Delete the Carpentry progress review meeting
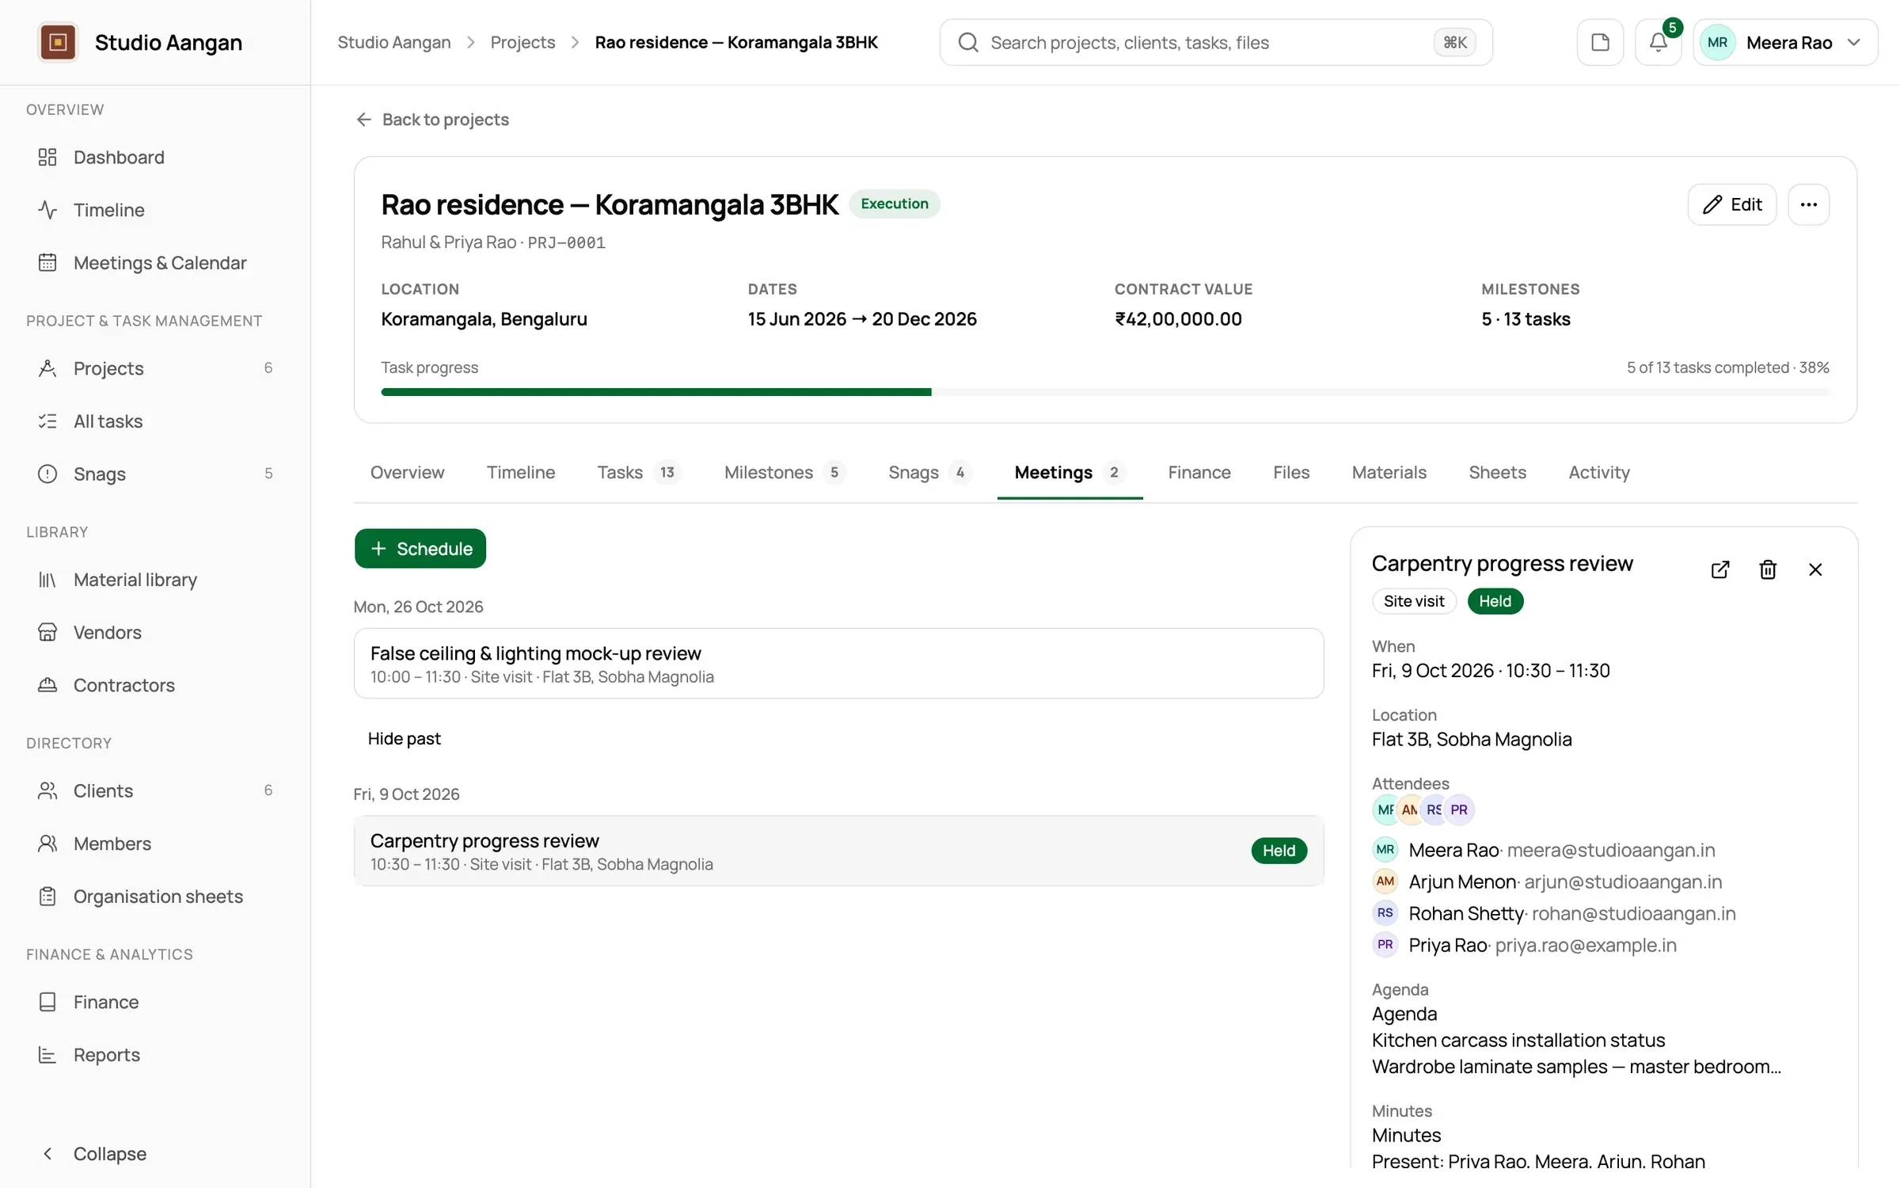Viewport: 1900px width, 1188px height. click(1767, 569)
